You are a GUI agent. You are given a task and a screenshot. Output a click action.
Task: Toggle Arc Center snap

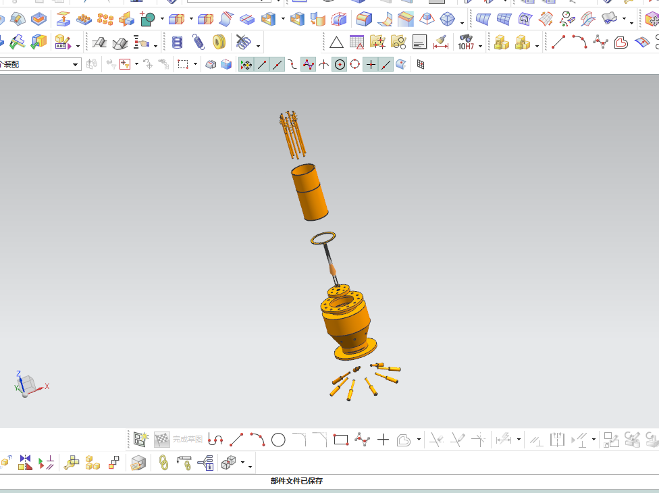tap(340, 64)
